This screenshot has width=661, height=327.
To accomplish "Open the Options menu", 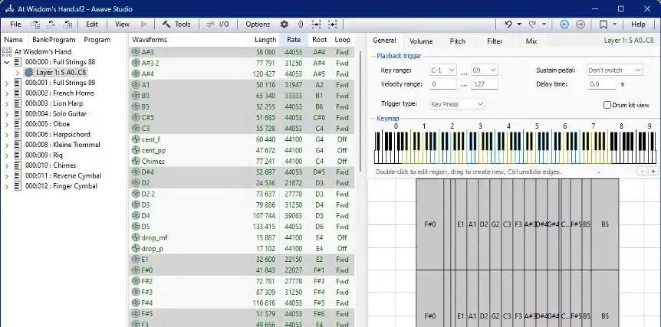I will tap(258, 25).
